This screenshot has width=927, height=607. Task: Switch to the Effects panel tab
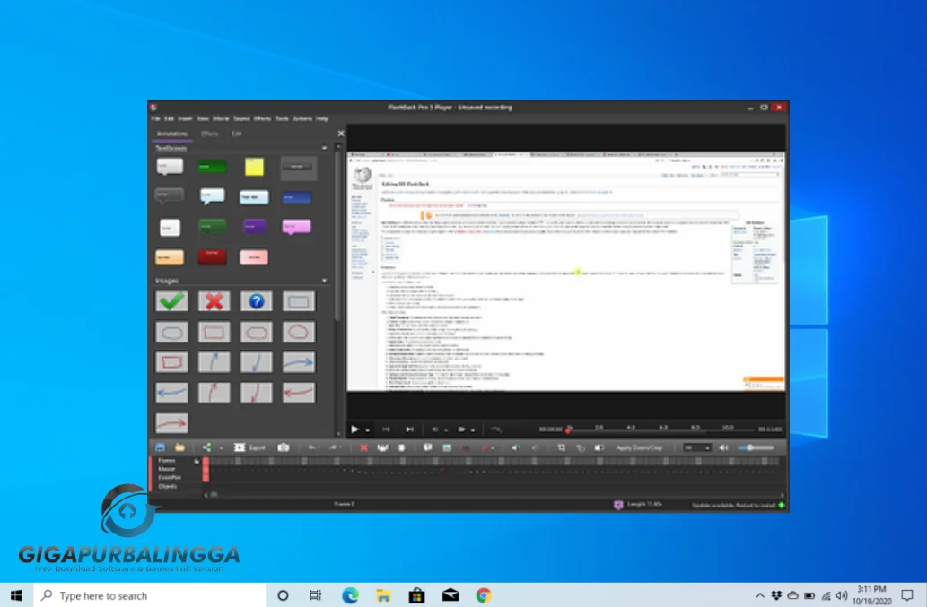click(209, 134)
